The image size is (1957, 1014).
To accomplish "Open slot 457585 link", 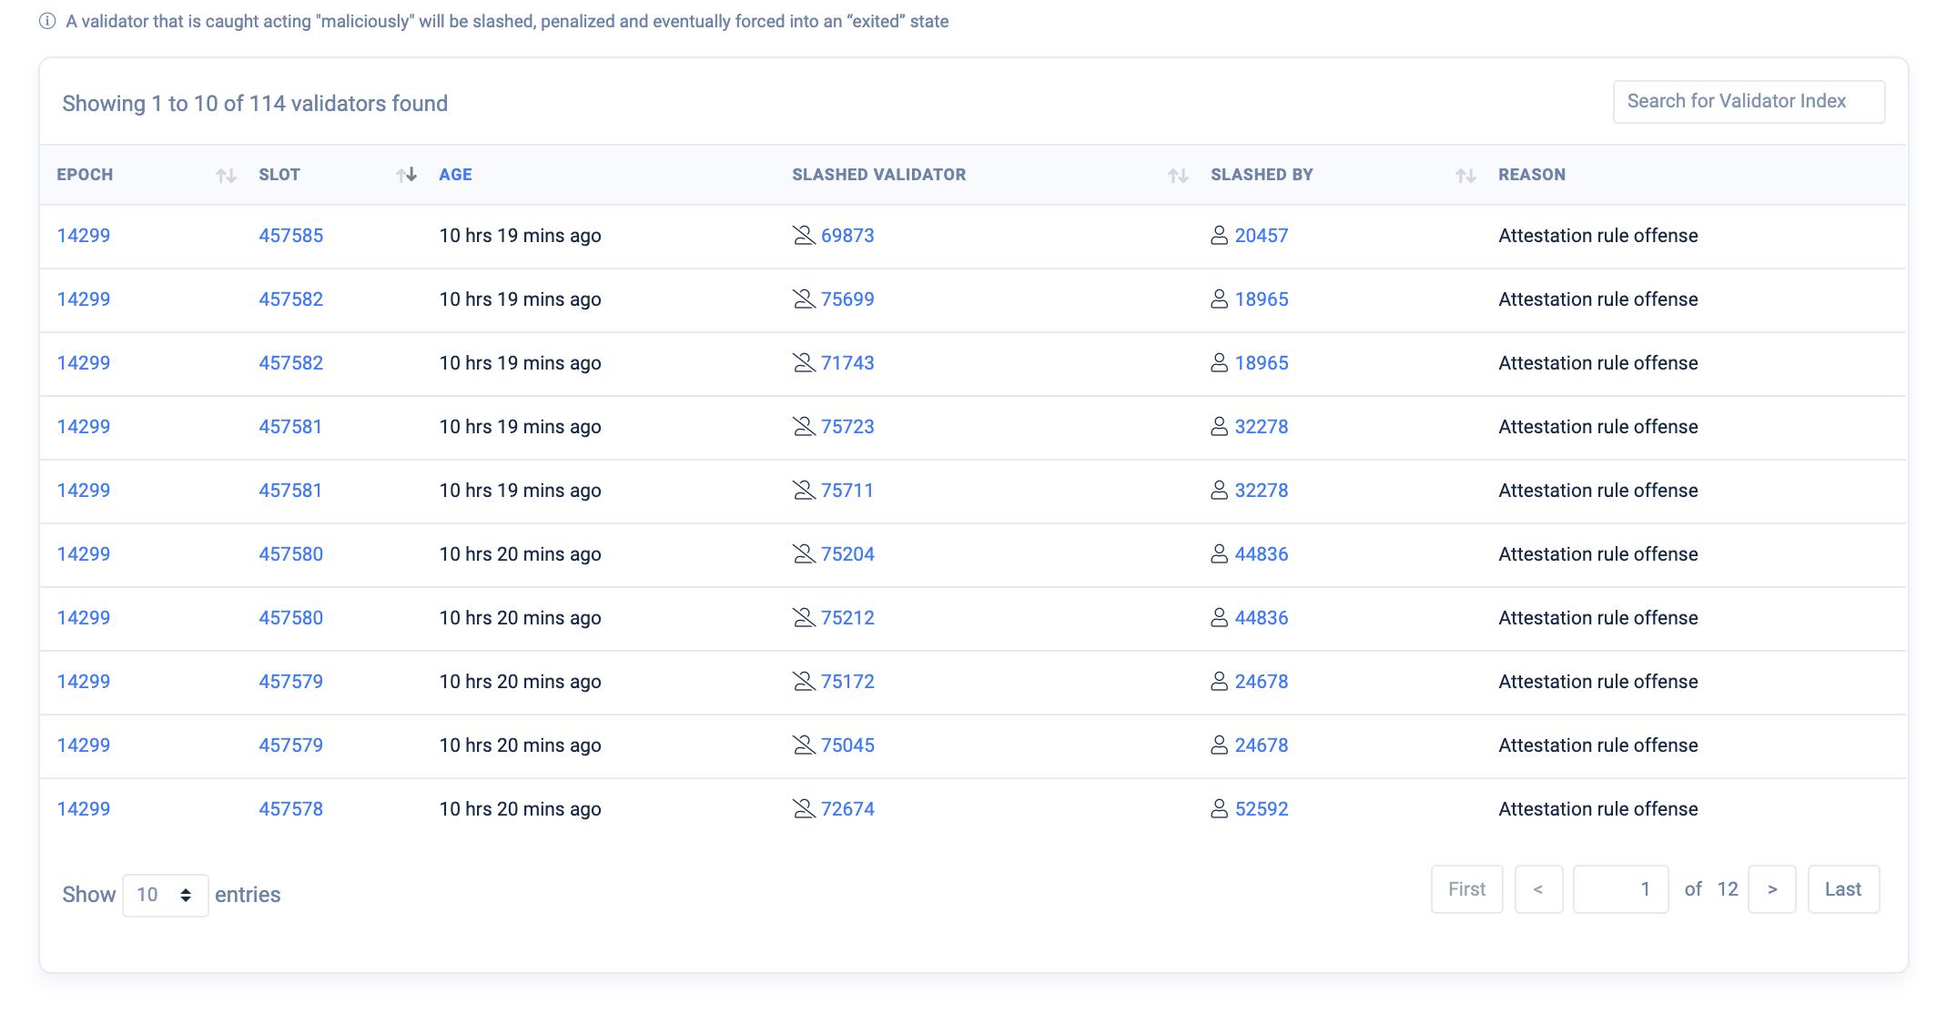I will pos(290,236).
